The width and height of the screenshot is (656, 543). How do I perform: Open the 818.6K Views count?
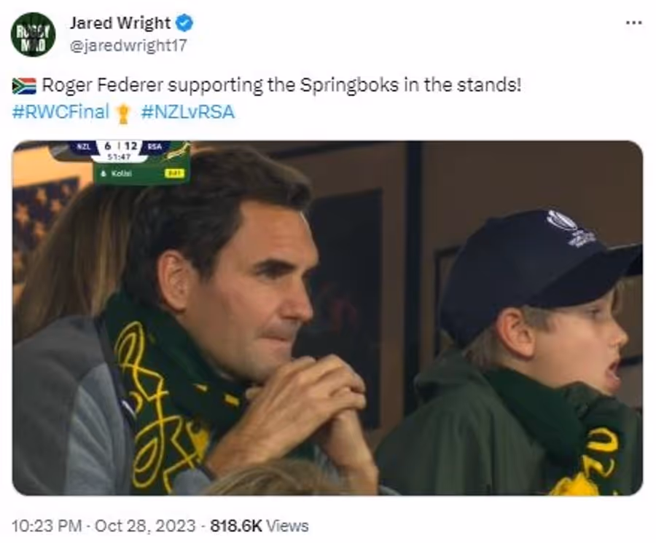coord(259,526)
